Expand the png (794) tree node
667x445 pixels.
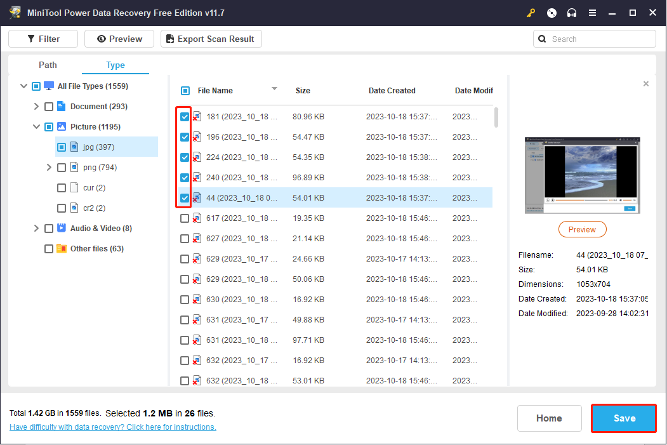(x=49, y=167)
